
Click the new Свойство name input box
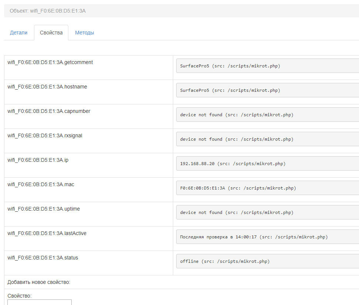click(x=40, y=302)
